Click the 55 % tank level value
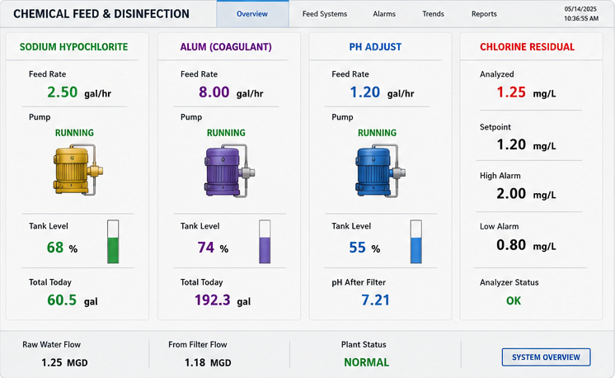 point(364,248)
